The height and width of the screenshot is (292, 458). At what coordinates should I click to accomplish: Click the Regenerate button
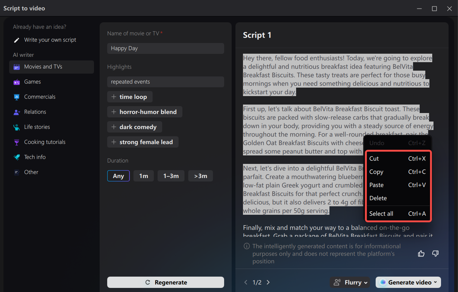[x=165, y=282]
